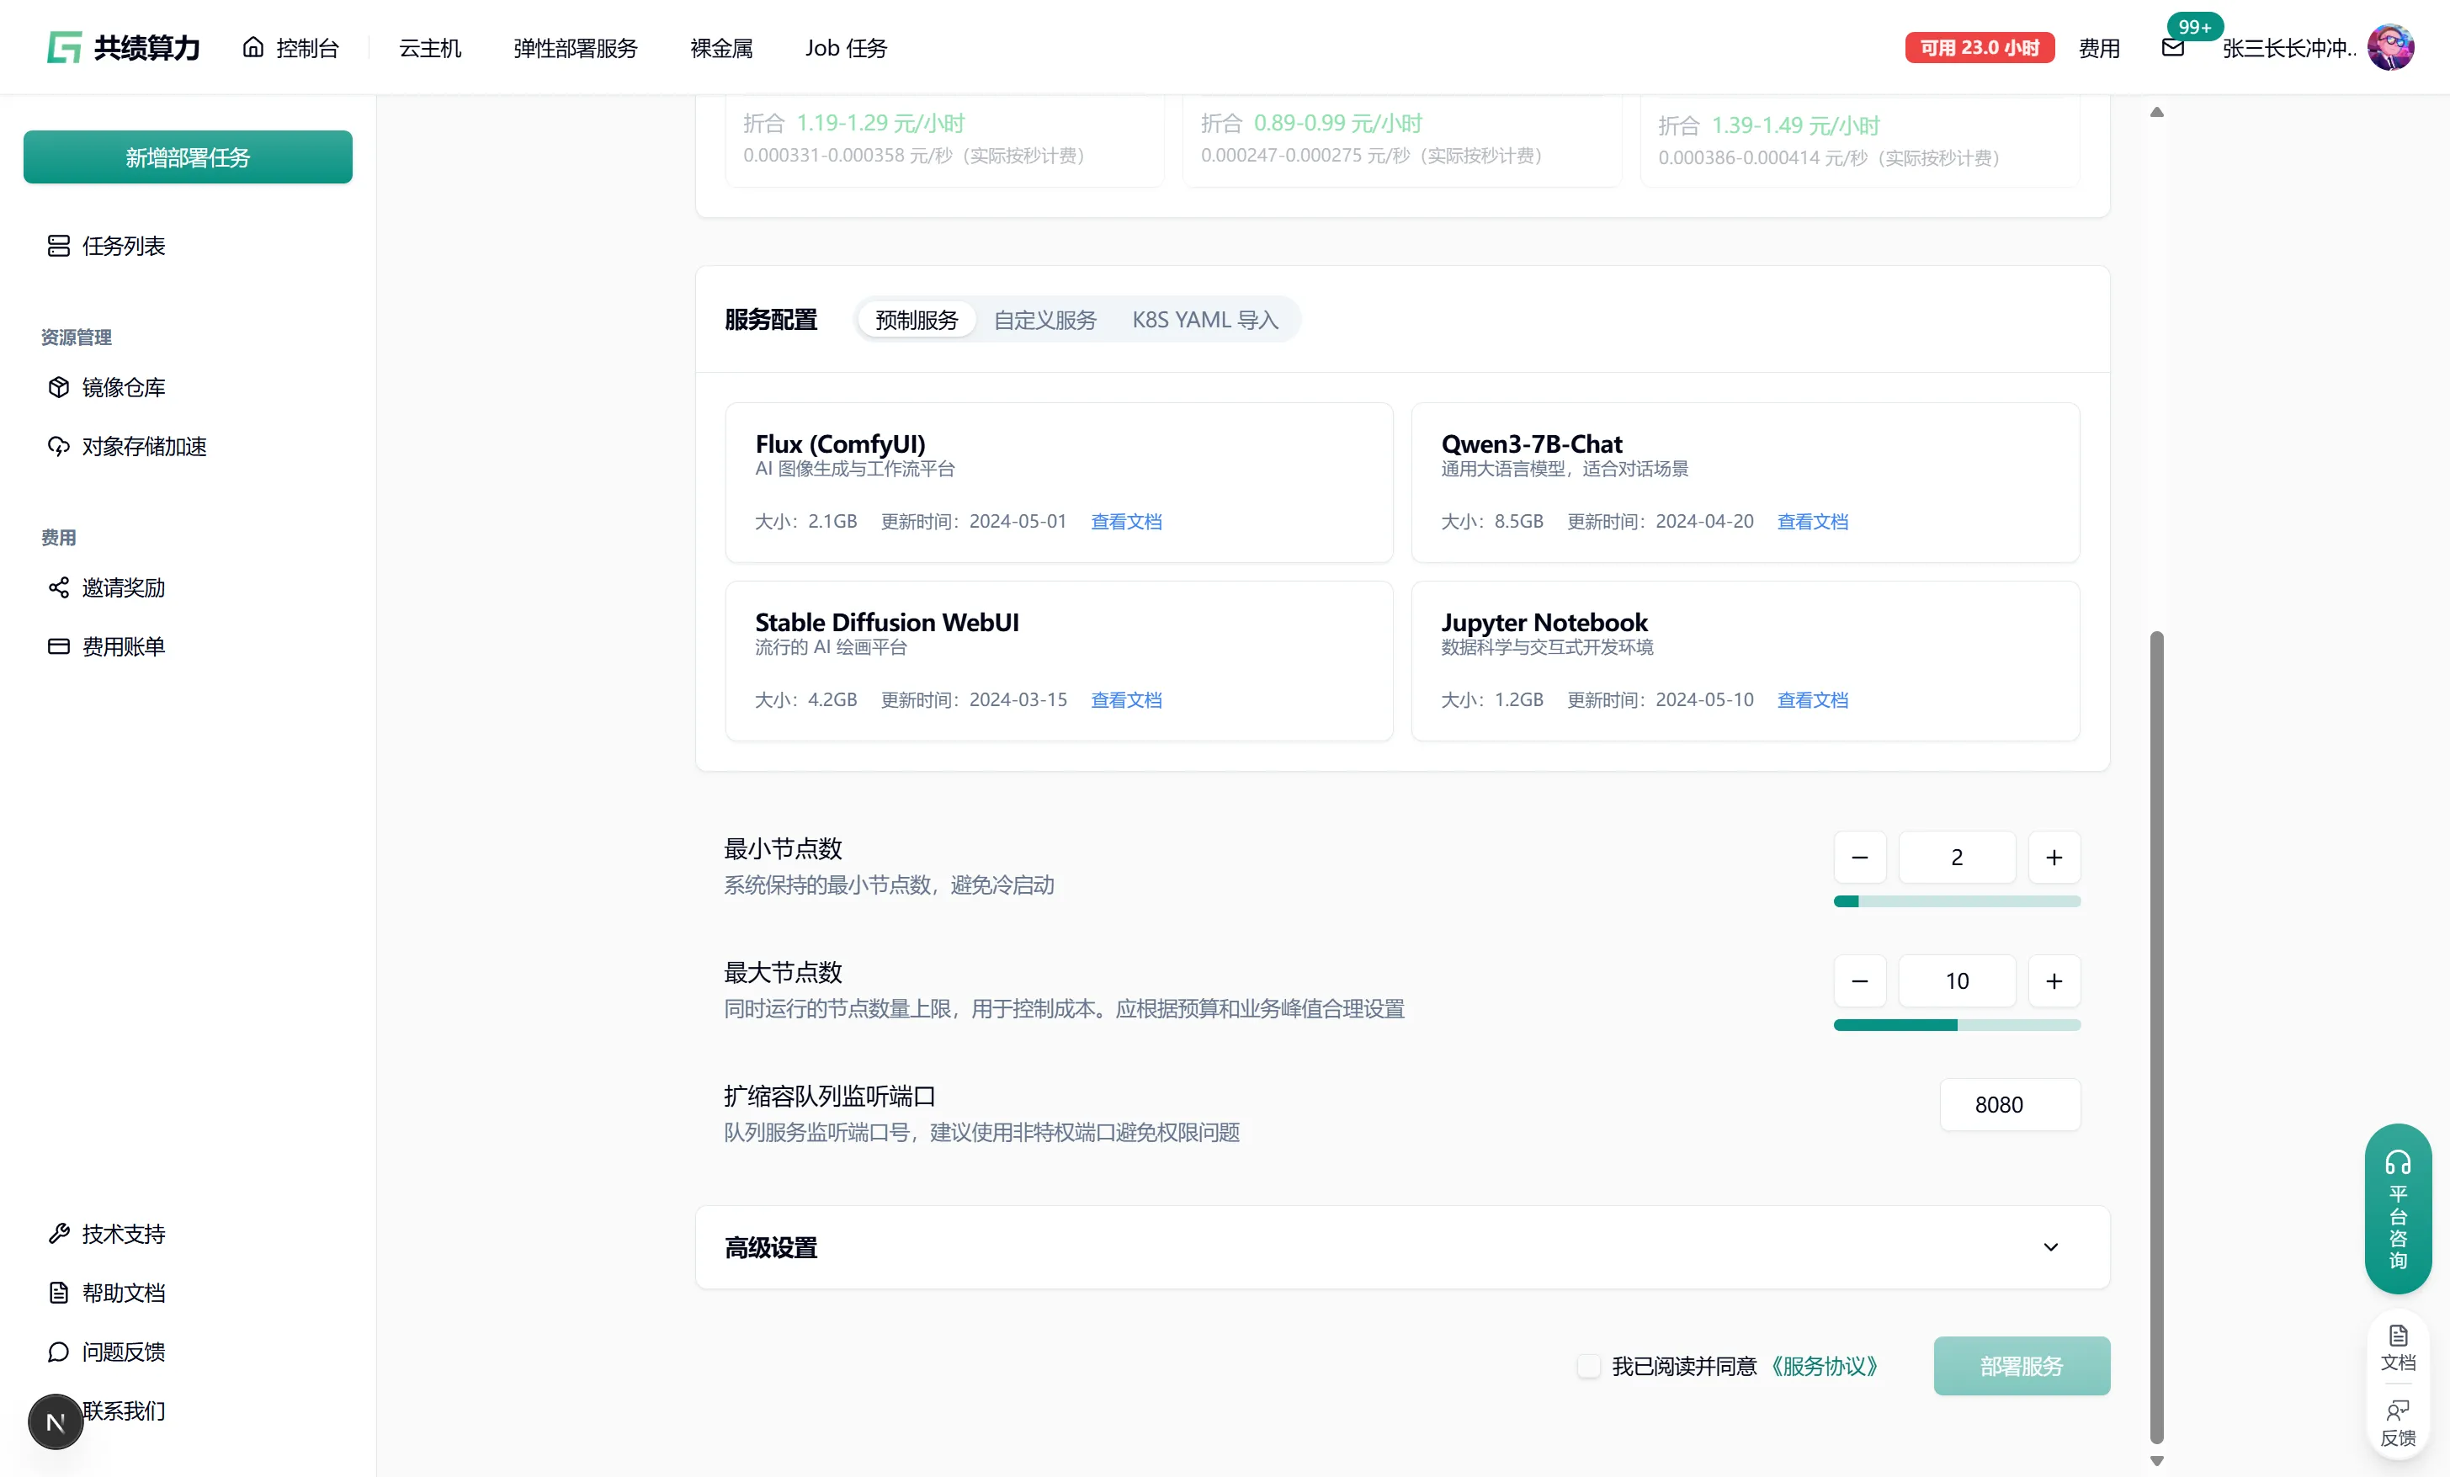Open the user avatar menu
The height and width of the screenshot is (1477, 2450).
(2390, 47)
